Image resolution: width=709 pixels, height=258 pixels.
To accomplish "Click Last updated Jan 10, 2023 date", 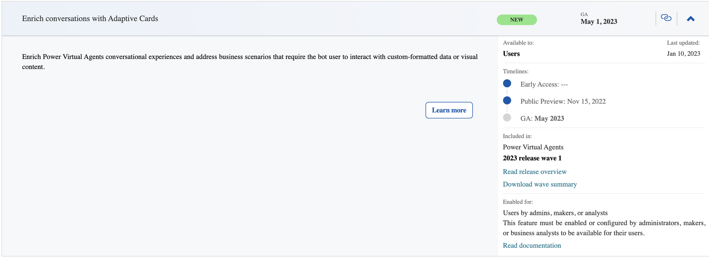I will point(683,54).
